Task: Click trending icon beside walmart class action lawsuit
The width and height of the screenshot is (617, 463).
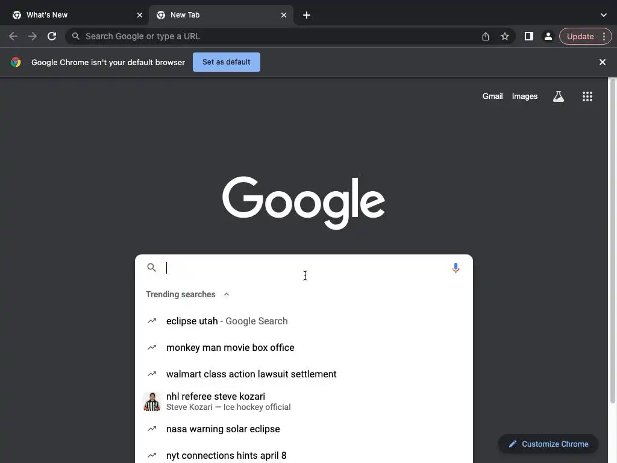Action: point(152,374)
